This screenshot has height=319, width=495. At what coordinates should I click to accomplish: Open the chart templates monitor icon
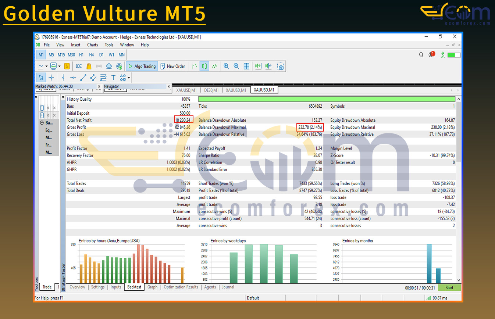point(54,66)
